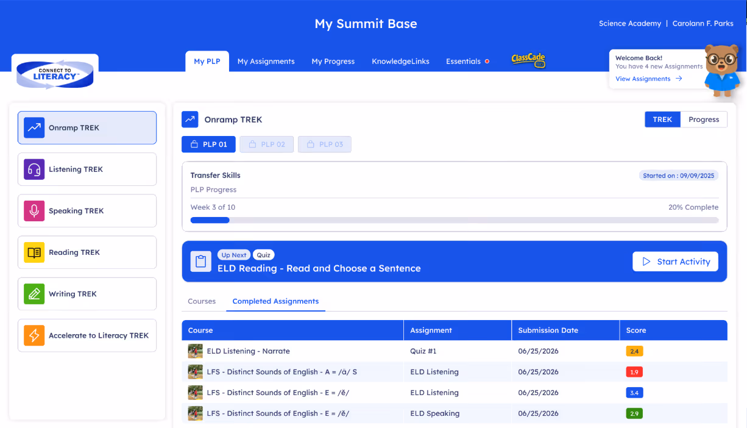Click the Onramp TREK sidebar chart icon

click(x=34, y=127)
